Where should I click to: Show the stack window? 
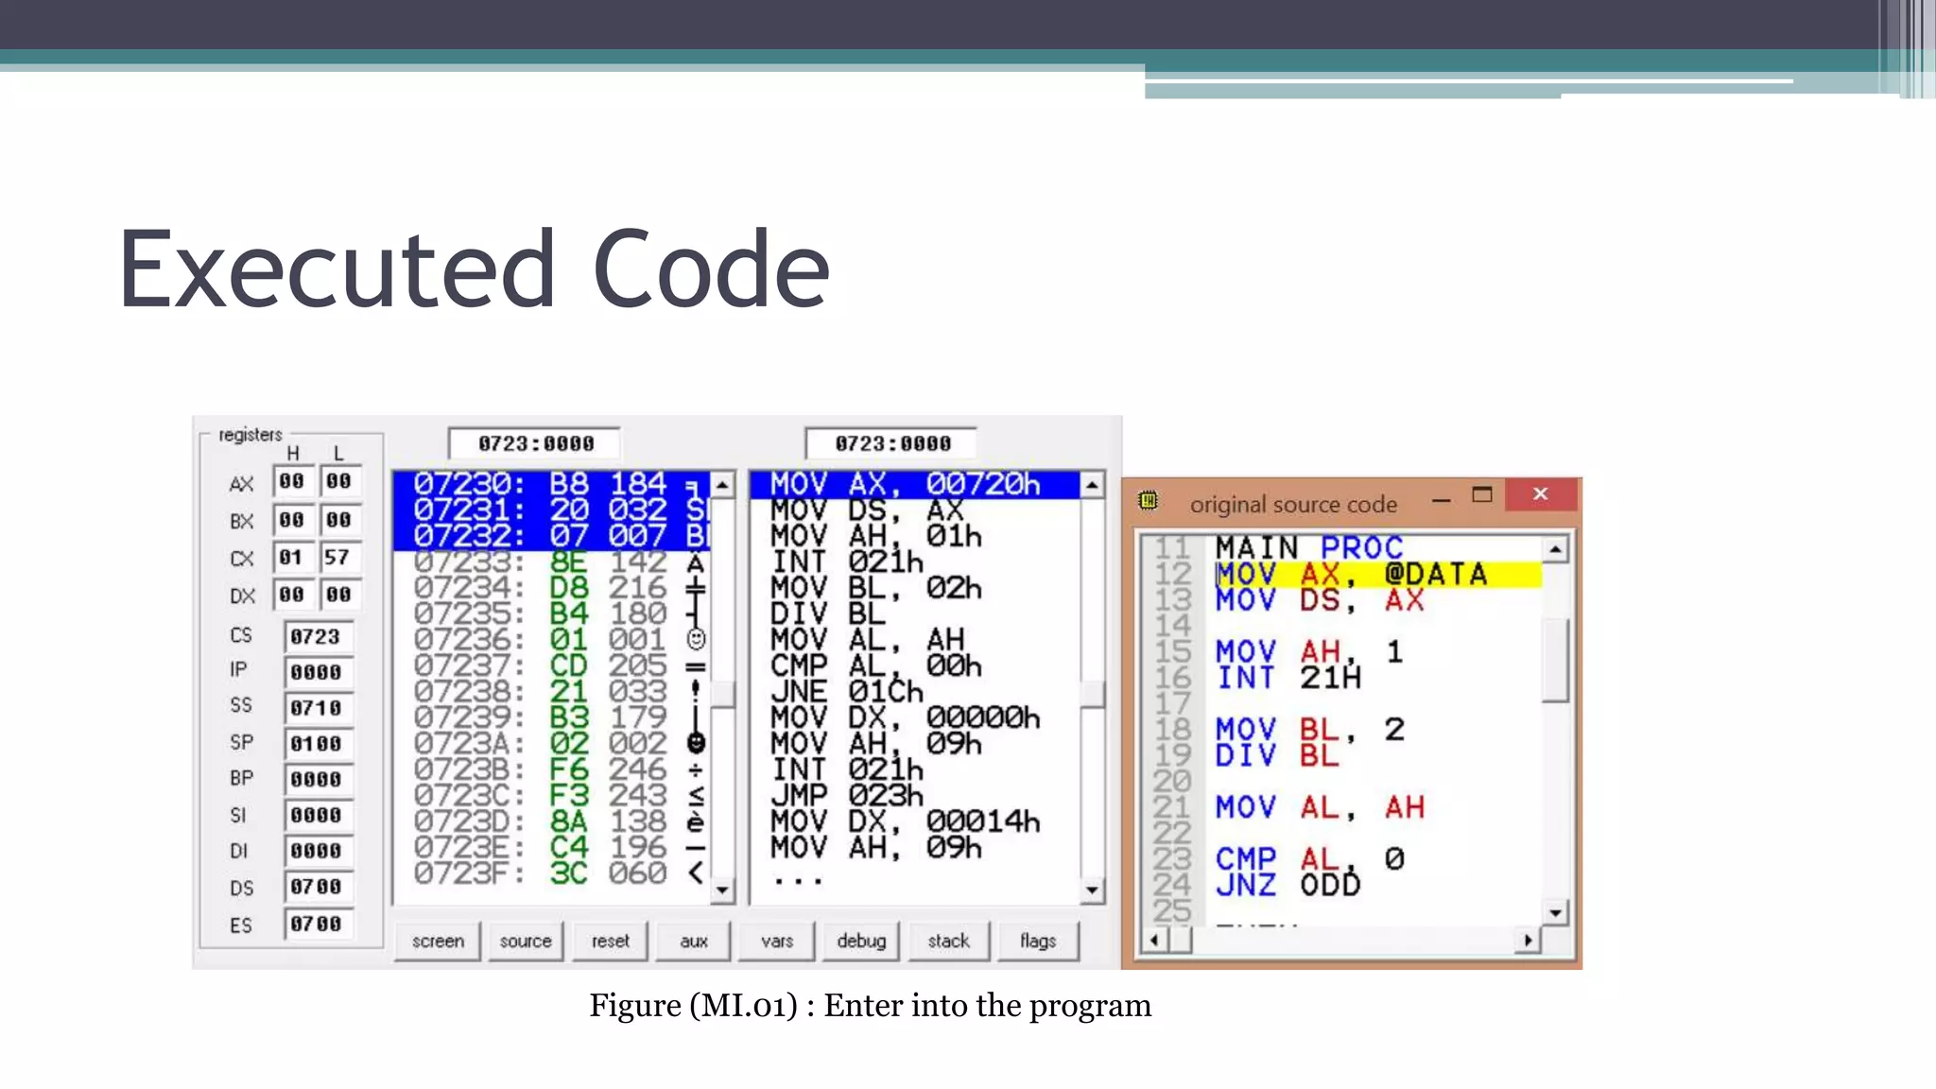(x=948, y=941)
